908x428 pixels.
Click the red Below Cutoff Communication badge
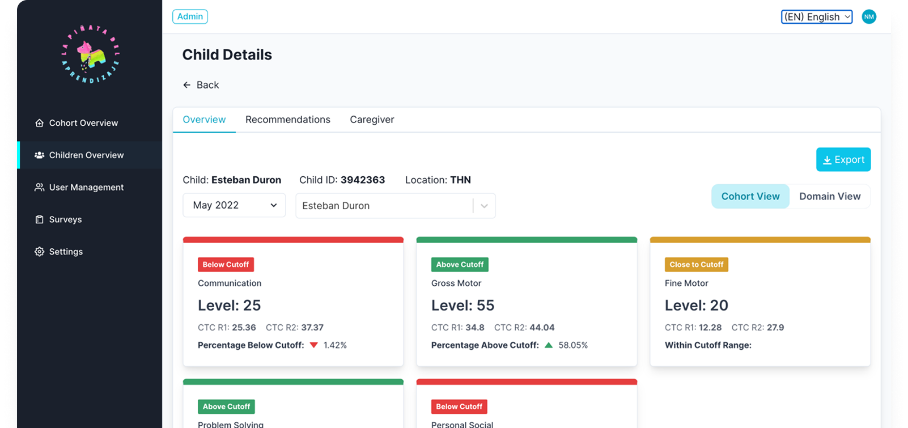coord(226,265)
